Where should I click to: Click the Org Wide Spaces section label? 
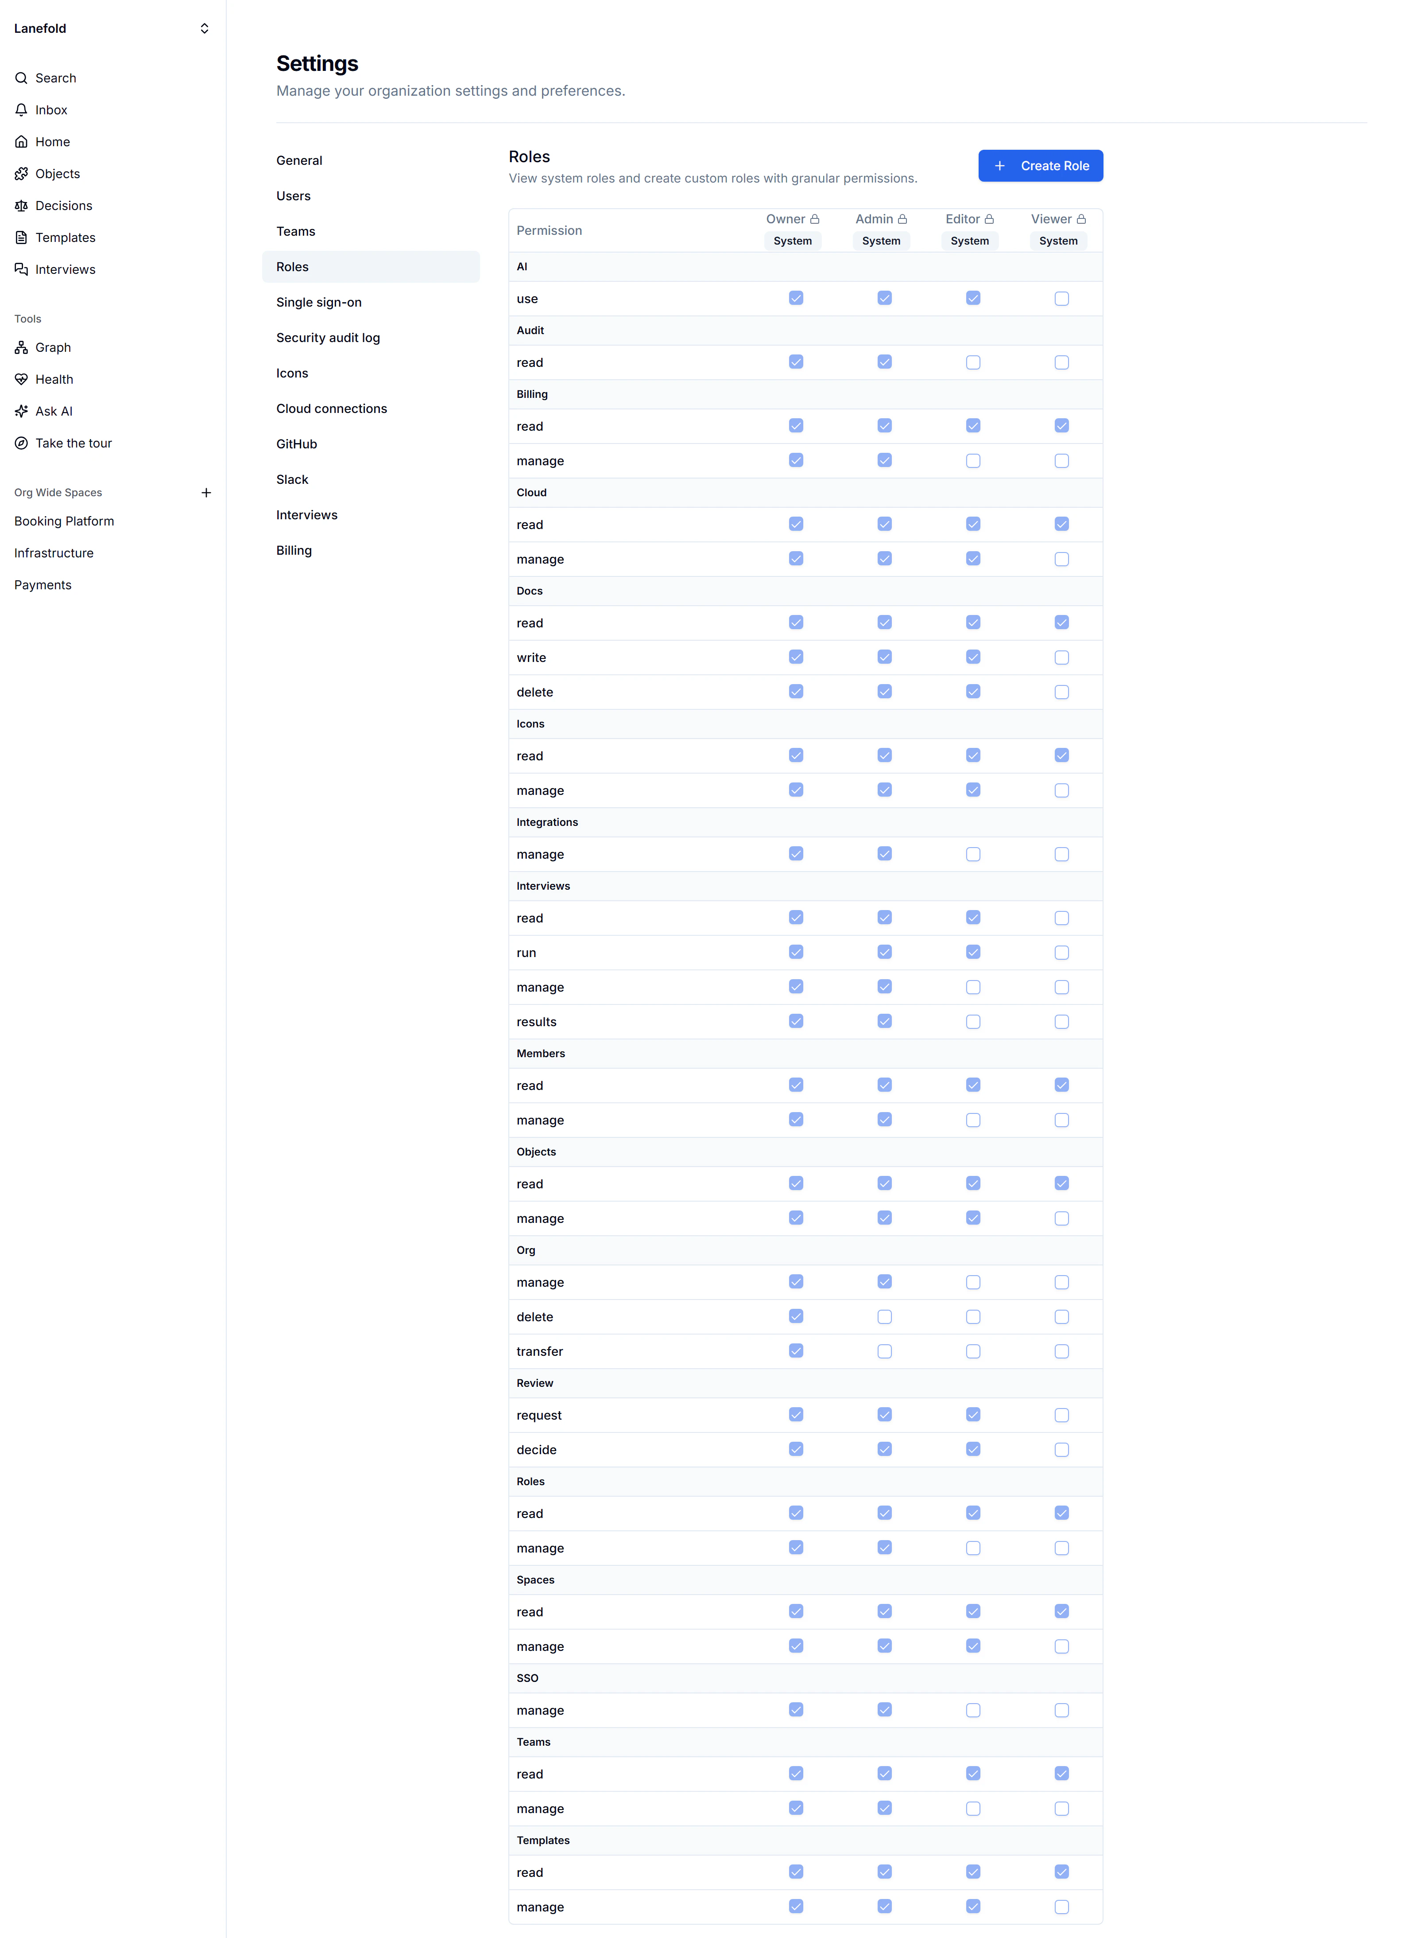[58, 493]
